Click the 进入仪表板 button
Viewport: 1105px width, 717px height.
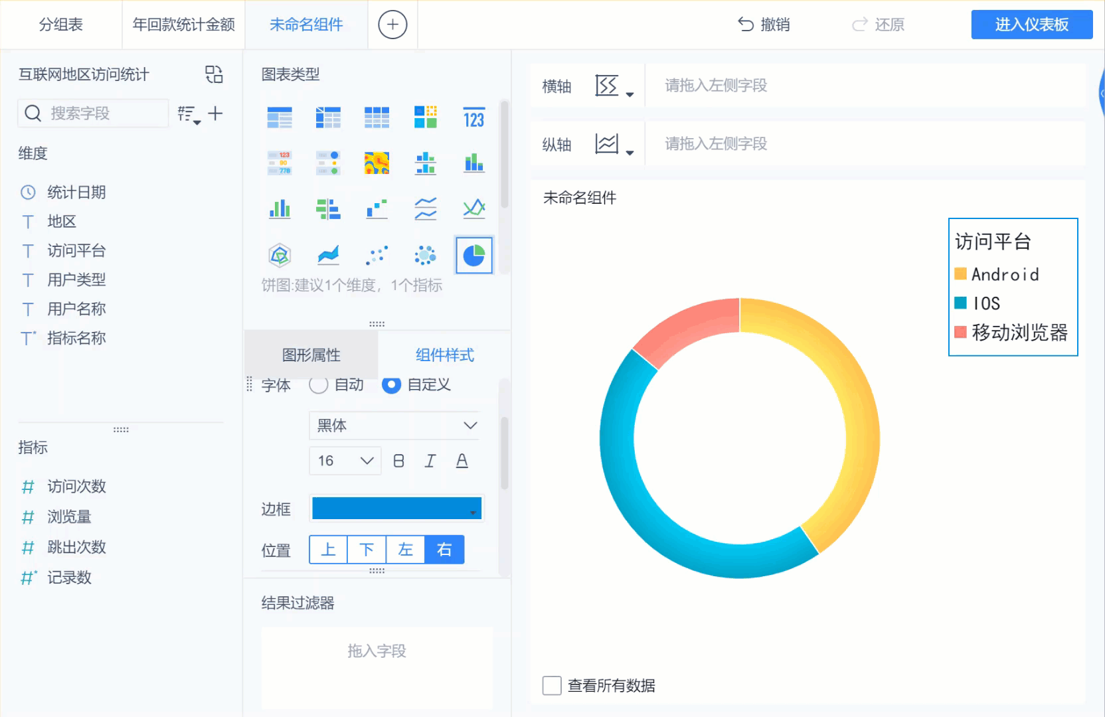click(x=1032, y=25)
